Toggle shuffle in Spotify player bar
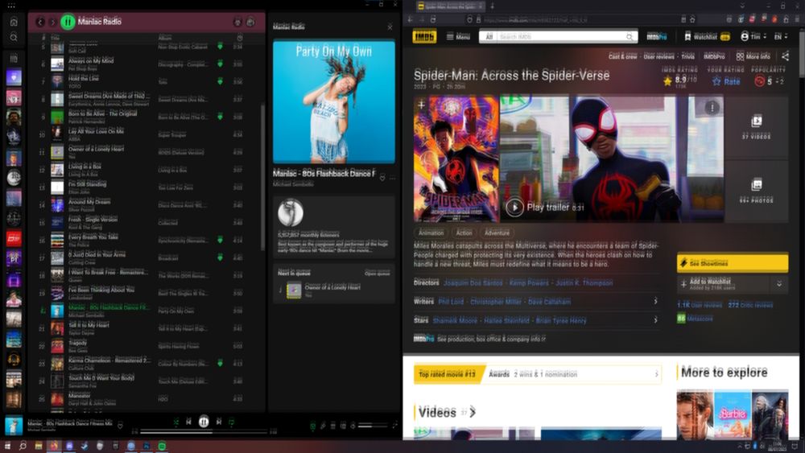The height and width of the screenshot is (453, 805). 176,422
